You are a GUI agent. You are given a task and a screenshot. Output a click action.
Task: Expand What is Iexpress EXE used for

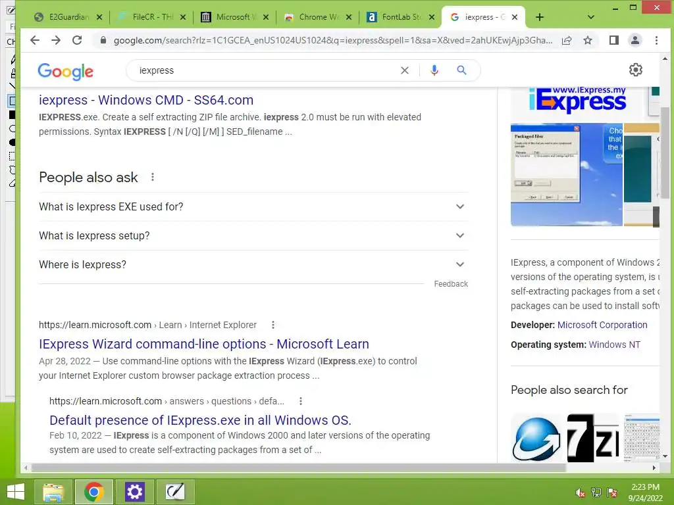[253, 206]
